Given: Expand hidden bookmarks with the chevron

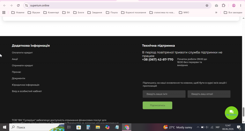Looking at the screenshot, I should tap(216, 12).
